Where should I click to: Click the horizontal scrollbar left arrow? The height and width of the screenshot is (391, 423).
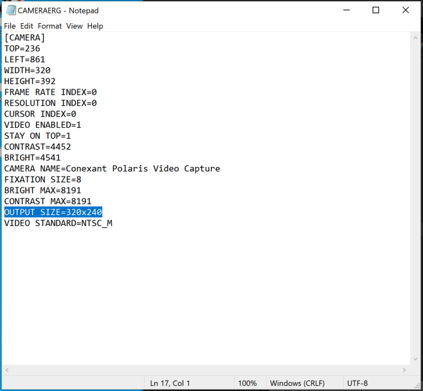pos(7,370)
